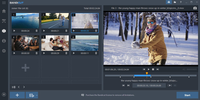Screen dimensions: 200x100
Task: Clear the file list with the list-trash icon
Action: click(x=14, y=87)
